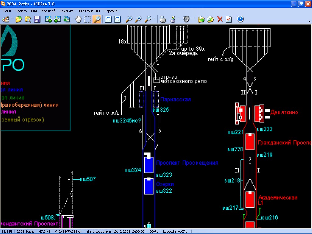The image size is (312, 234).
Task: Open the Help question mark icon
Action: (x=240, y=19)
